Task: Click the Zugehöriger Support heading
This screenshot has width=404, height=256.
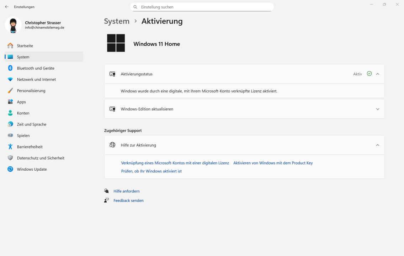Action: point(123,130)
